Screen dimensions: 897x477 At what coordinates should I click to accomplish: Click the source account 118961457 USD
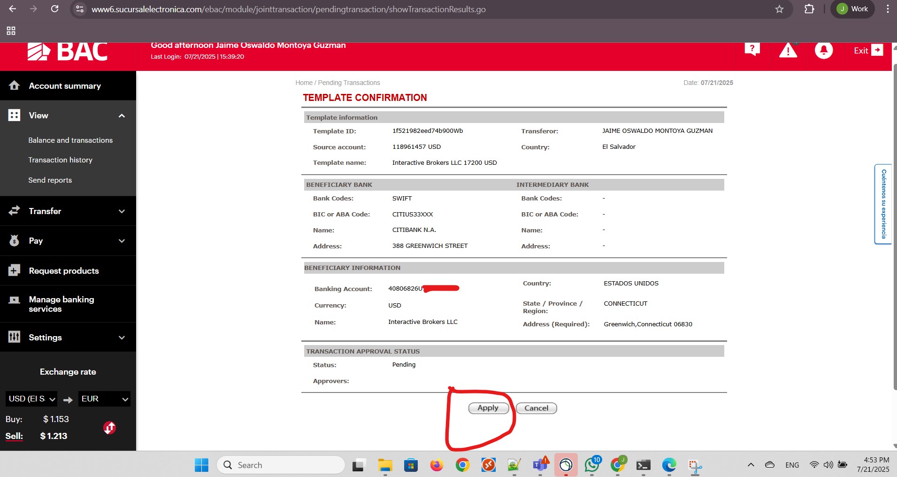pyautogui.click(x=417, y=147)
